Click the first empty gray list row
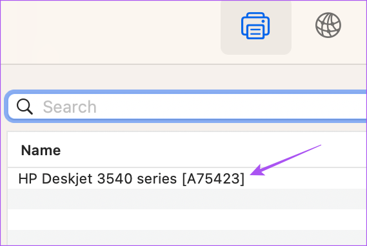Screen dimensions: 367x246 pyautogui.click(x=187, y=199)
